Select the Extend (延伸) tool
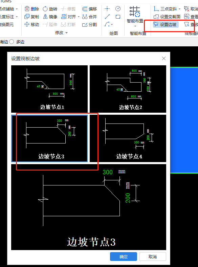The height and width of the screenshot is (267, 198). coord(50,24)
